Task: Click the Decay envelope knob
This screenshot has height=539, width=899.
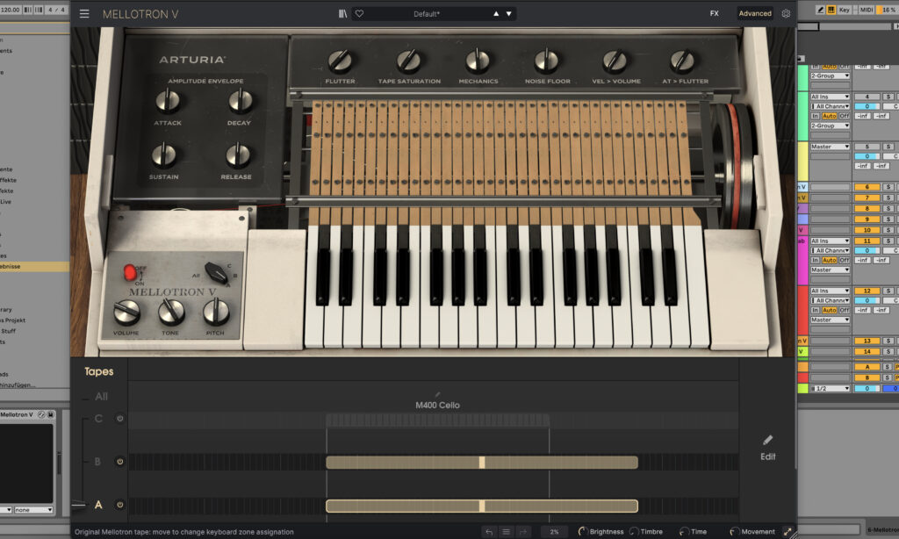Action: coord(241,102)
